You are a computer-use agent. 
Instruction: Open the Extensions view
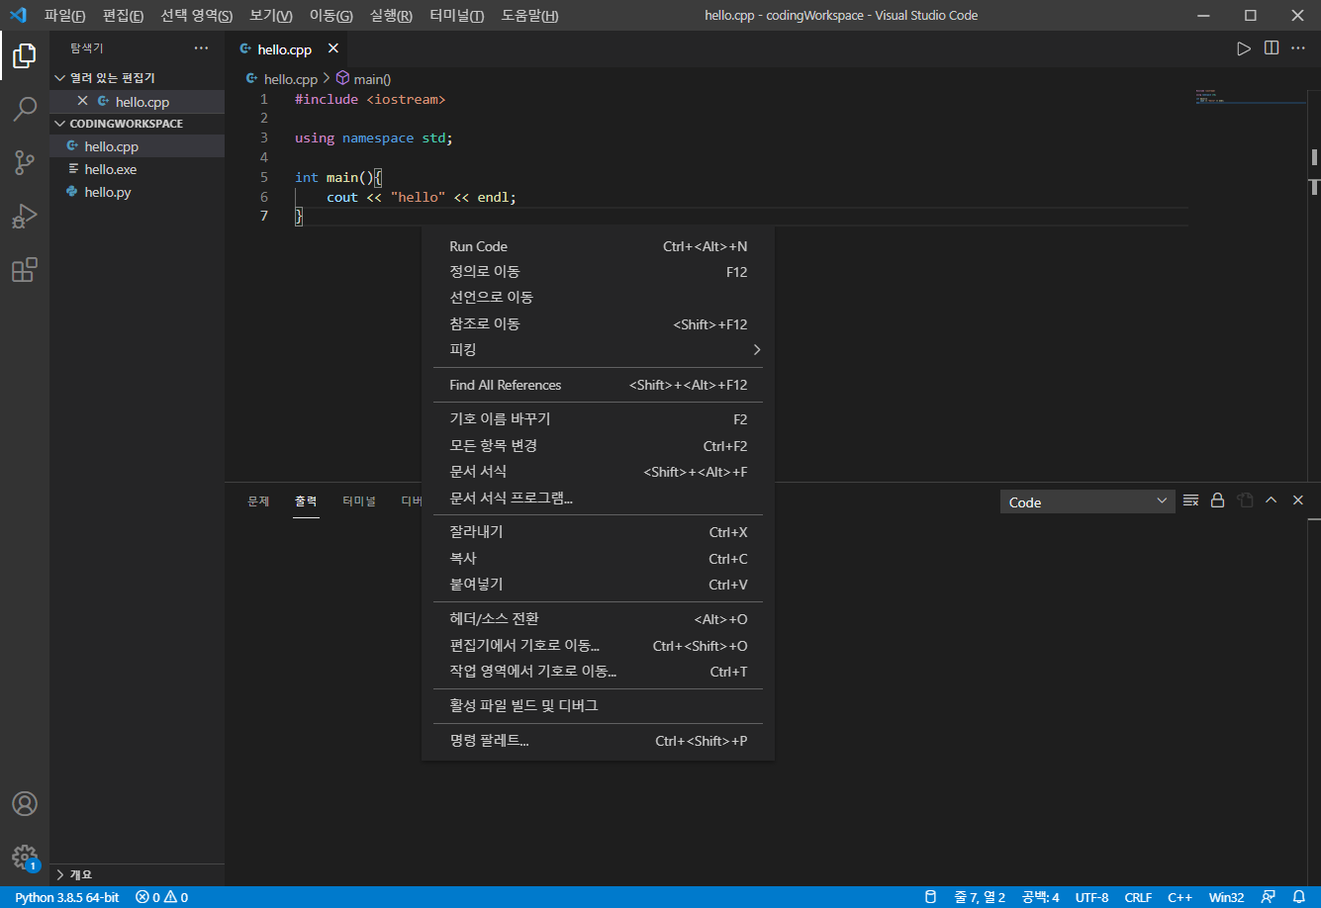click(x=25, y=270)
